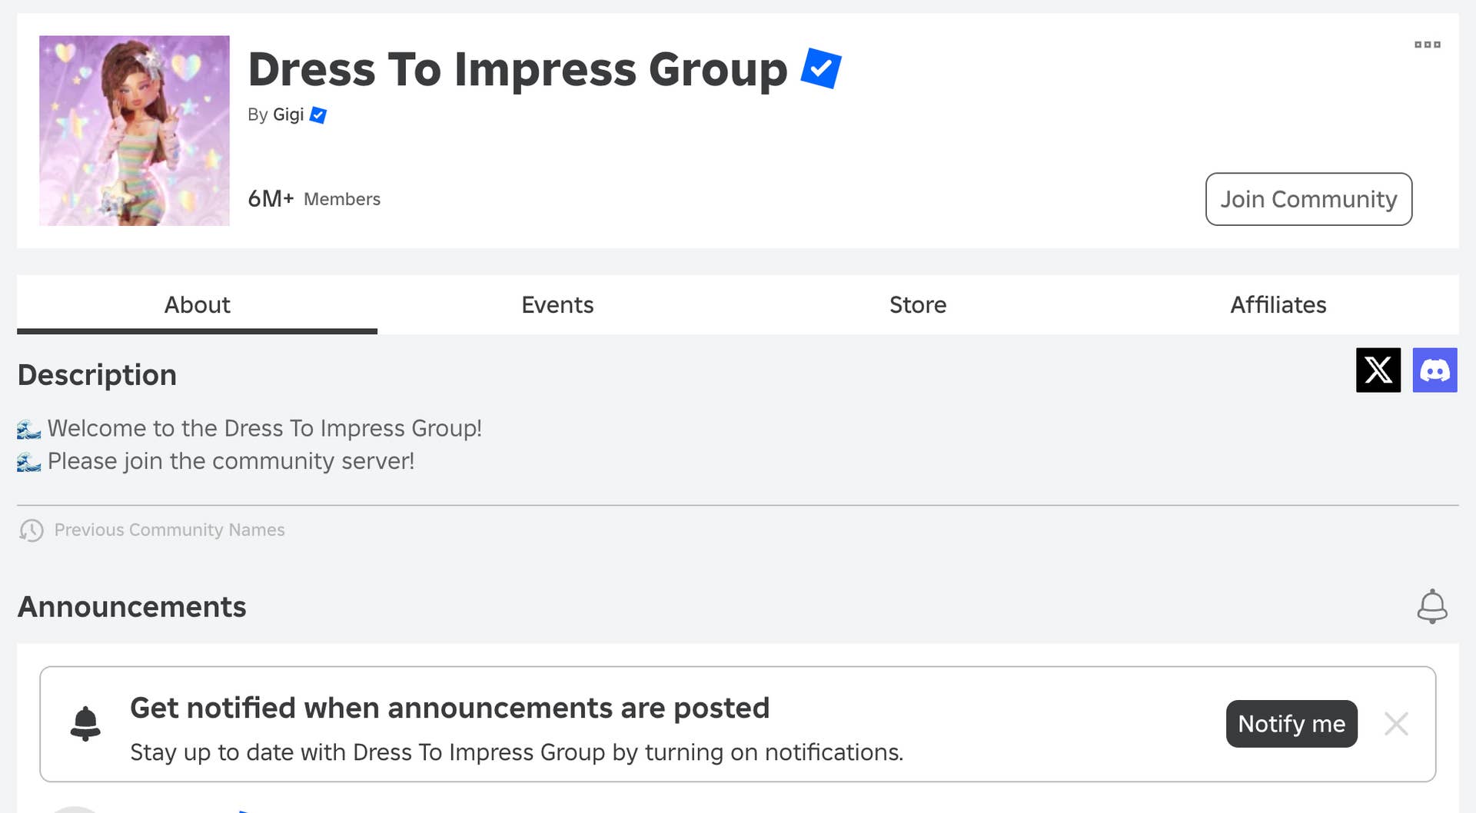Switch to the About tab
Image resolution: width=1476 pixels, height=813 pixels.
coord(197,305)
